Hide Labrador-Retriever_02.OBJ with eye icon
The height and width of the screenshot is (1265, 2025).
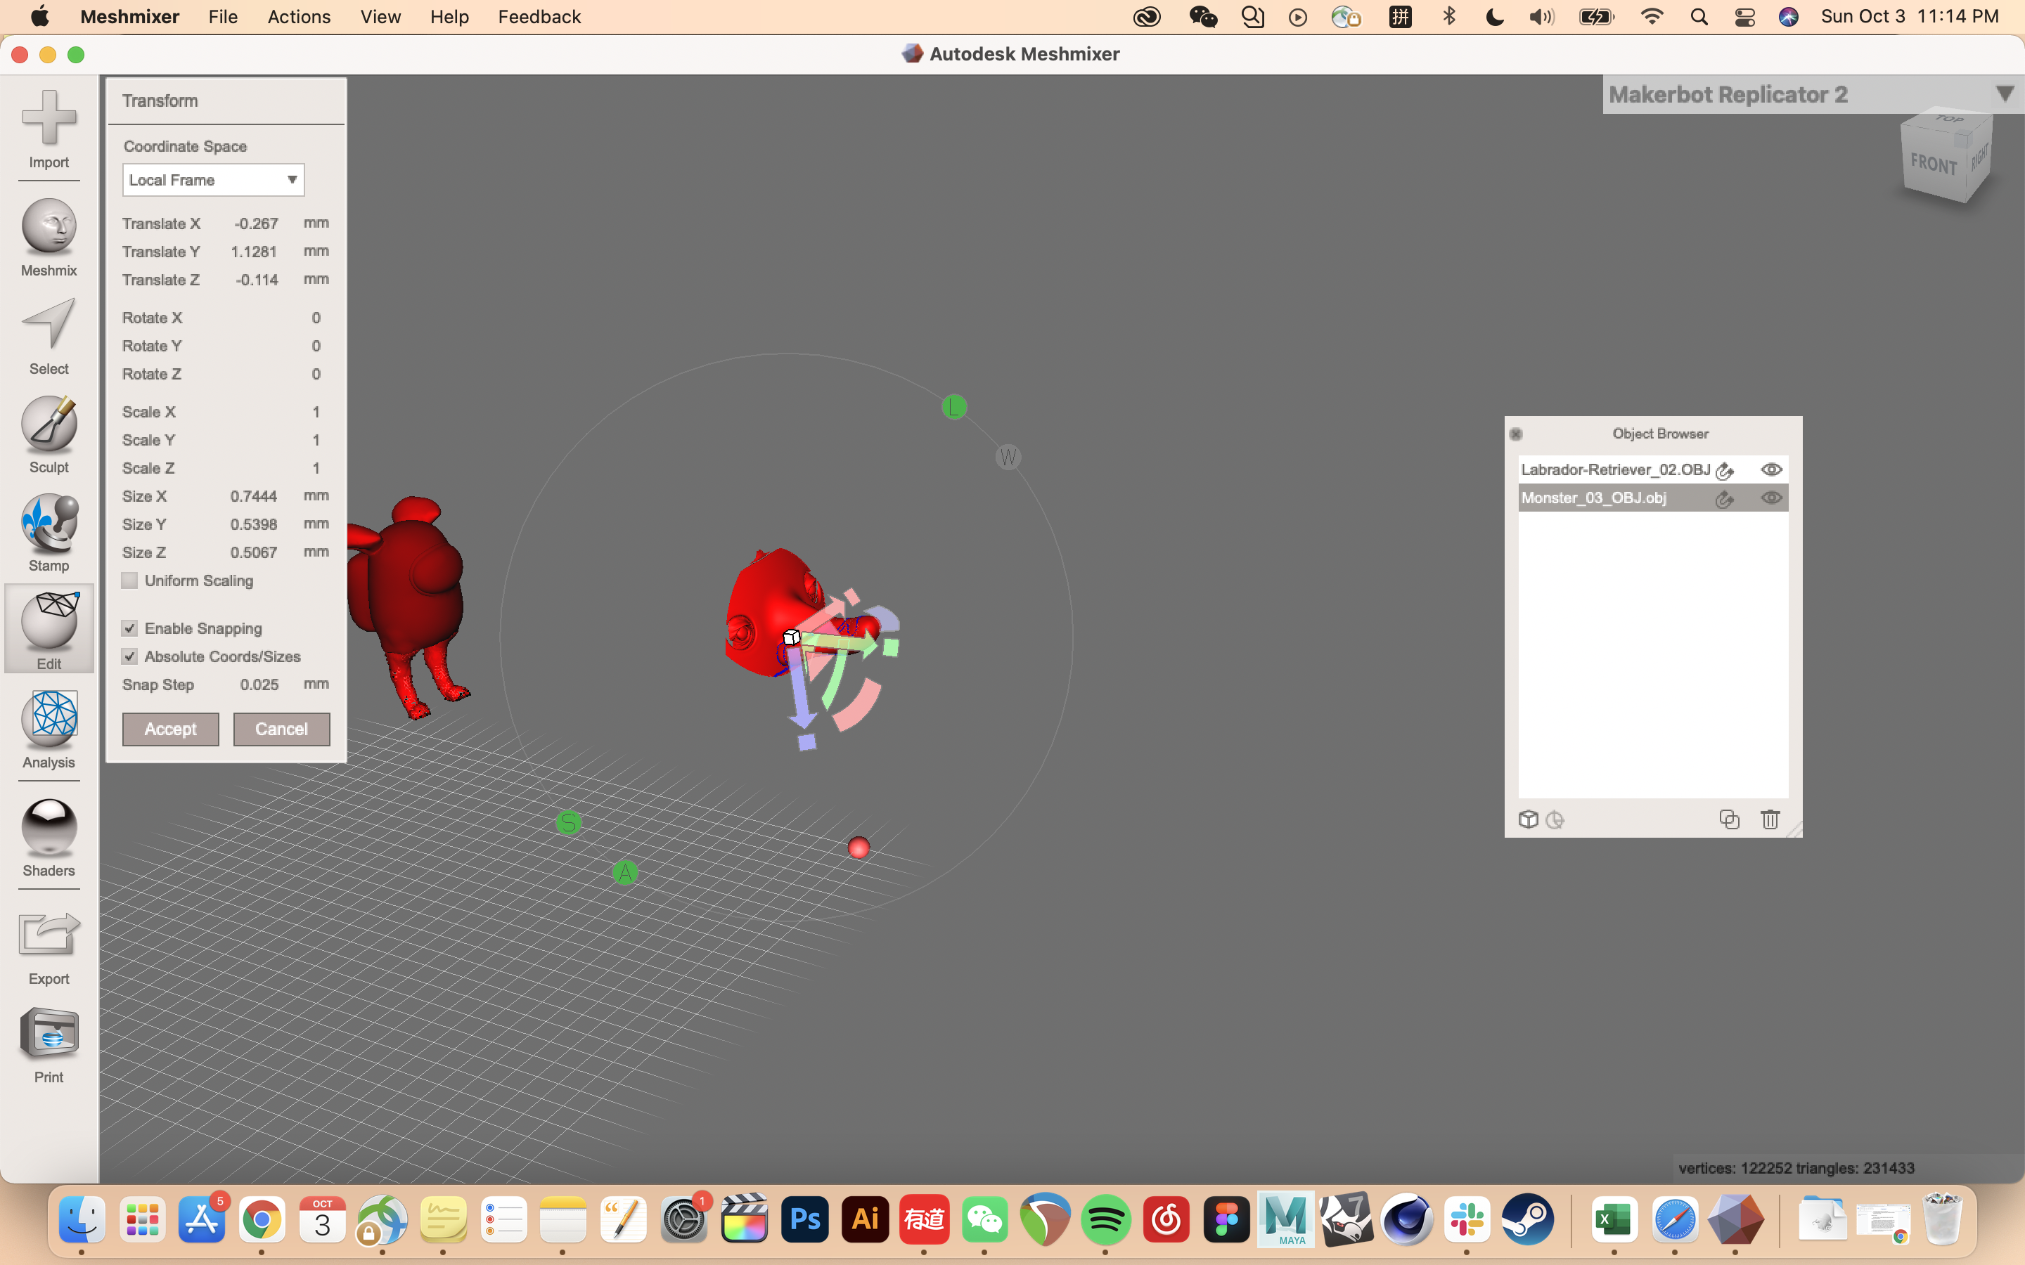tap(1770, 469)
